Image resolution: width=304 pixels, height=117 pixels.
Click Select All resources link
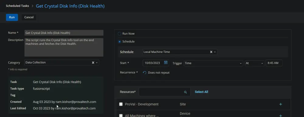pos(202,92)
